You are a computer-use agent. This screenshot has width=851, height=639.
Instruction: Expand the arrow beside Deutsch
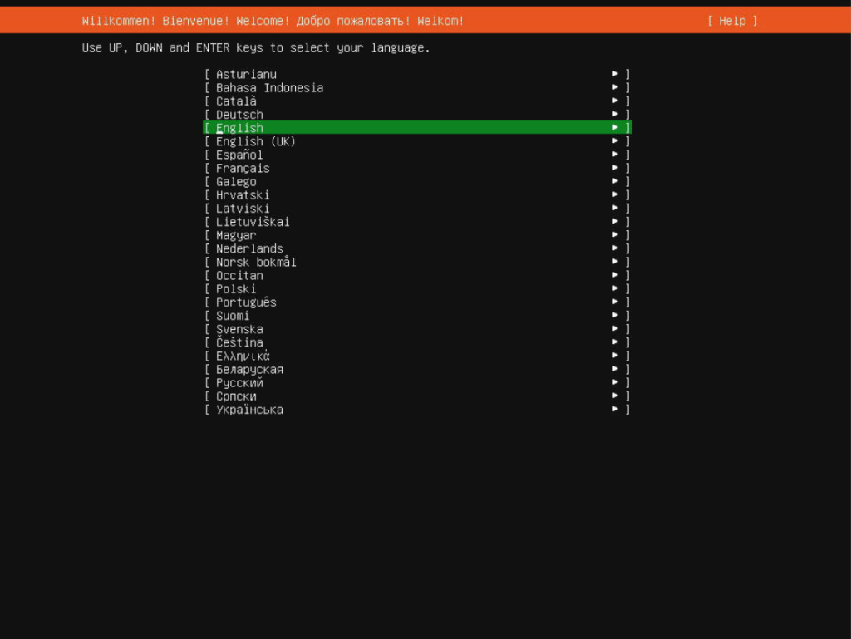(x=615, y=114)
